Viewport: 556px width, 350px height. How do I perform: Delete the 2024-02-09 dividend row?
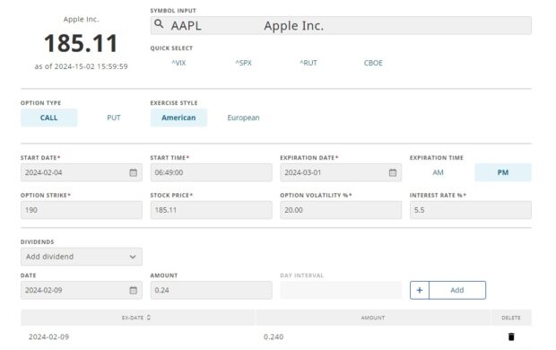(511, 337)
